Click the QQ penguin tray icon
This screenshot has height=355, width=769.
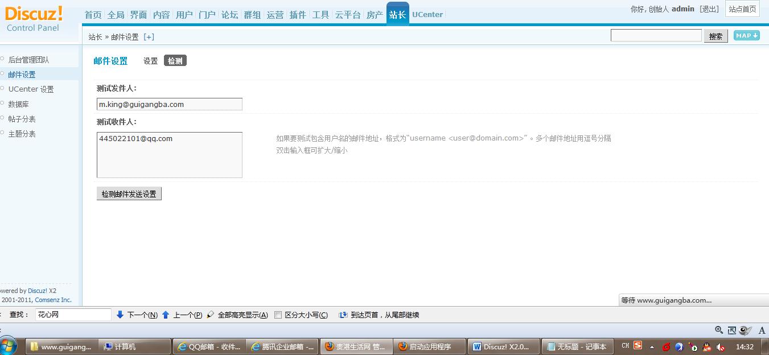tap(707, 346)
